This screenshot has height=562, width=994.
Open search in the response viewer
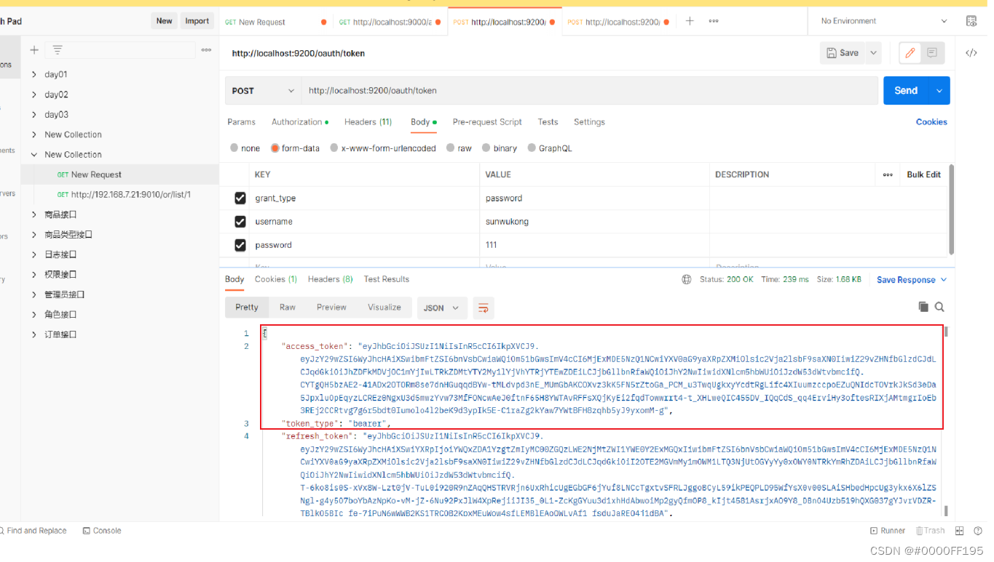pyautogui.click(x=939, y=307)
